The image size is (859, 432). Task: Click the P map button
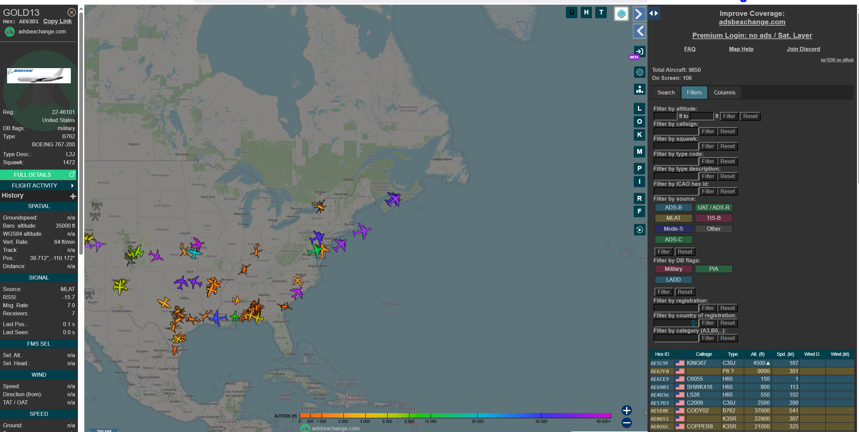point(639,169)
